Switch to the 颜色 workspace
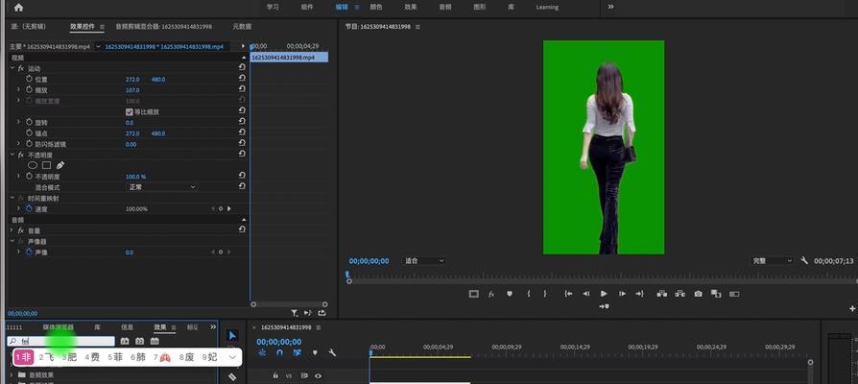Image resolution: width=858 pixels, height=384 pixels. click(x=376, y=7)
